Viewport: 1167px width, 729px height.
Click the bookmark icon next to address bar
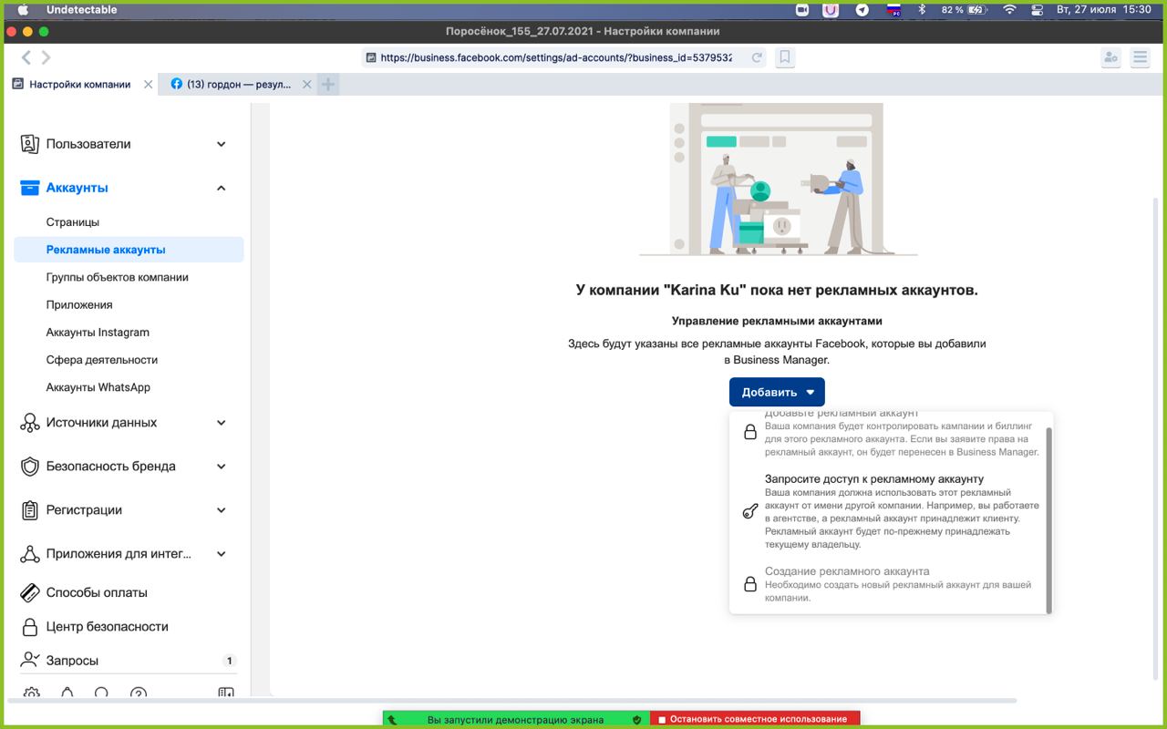tap(784, 57)
